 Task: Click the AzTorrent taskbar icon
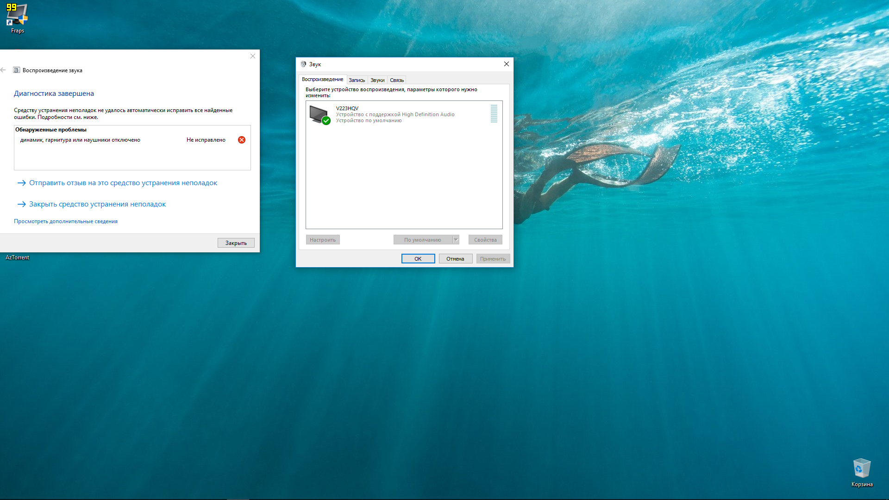[x=17, y=257]
